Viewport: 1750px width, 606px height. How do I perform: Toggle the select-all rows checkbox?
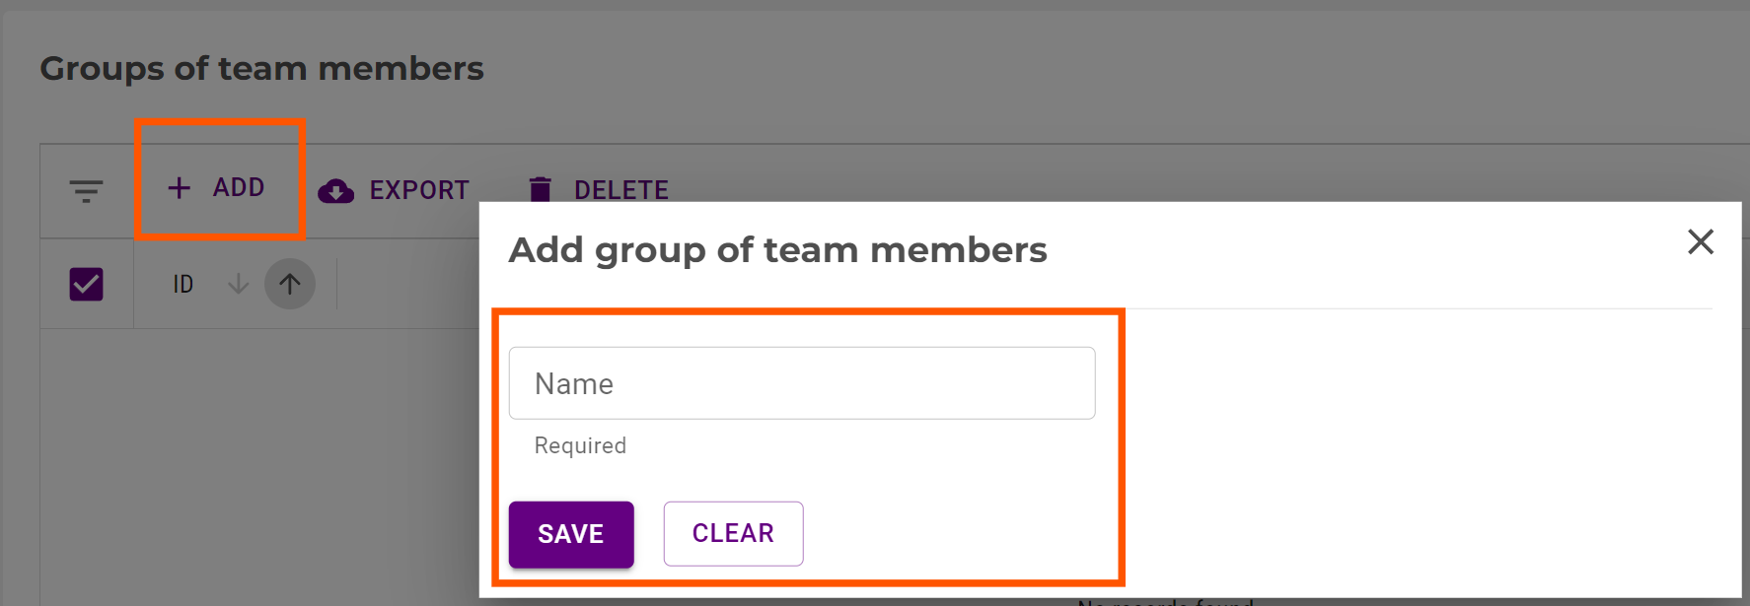coord(87,284)
